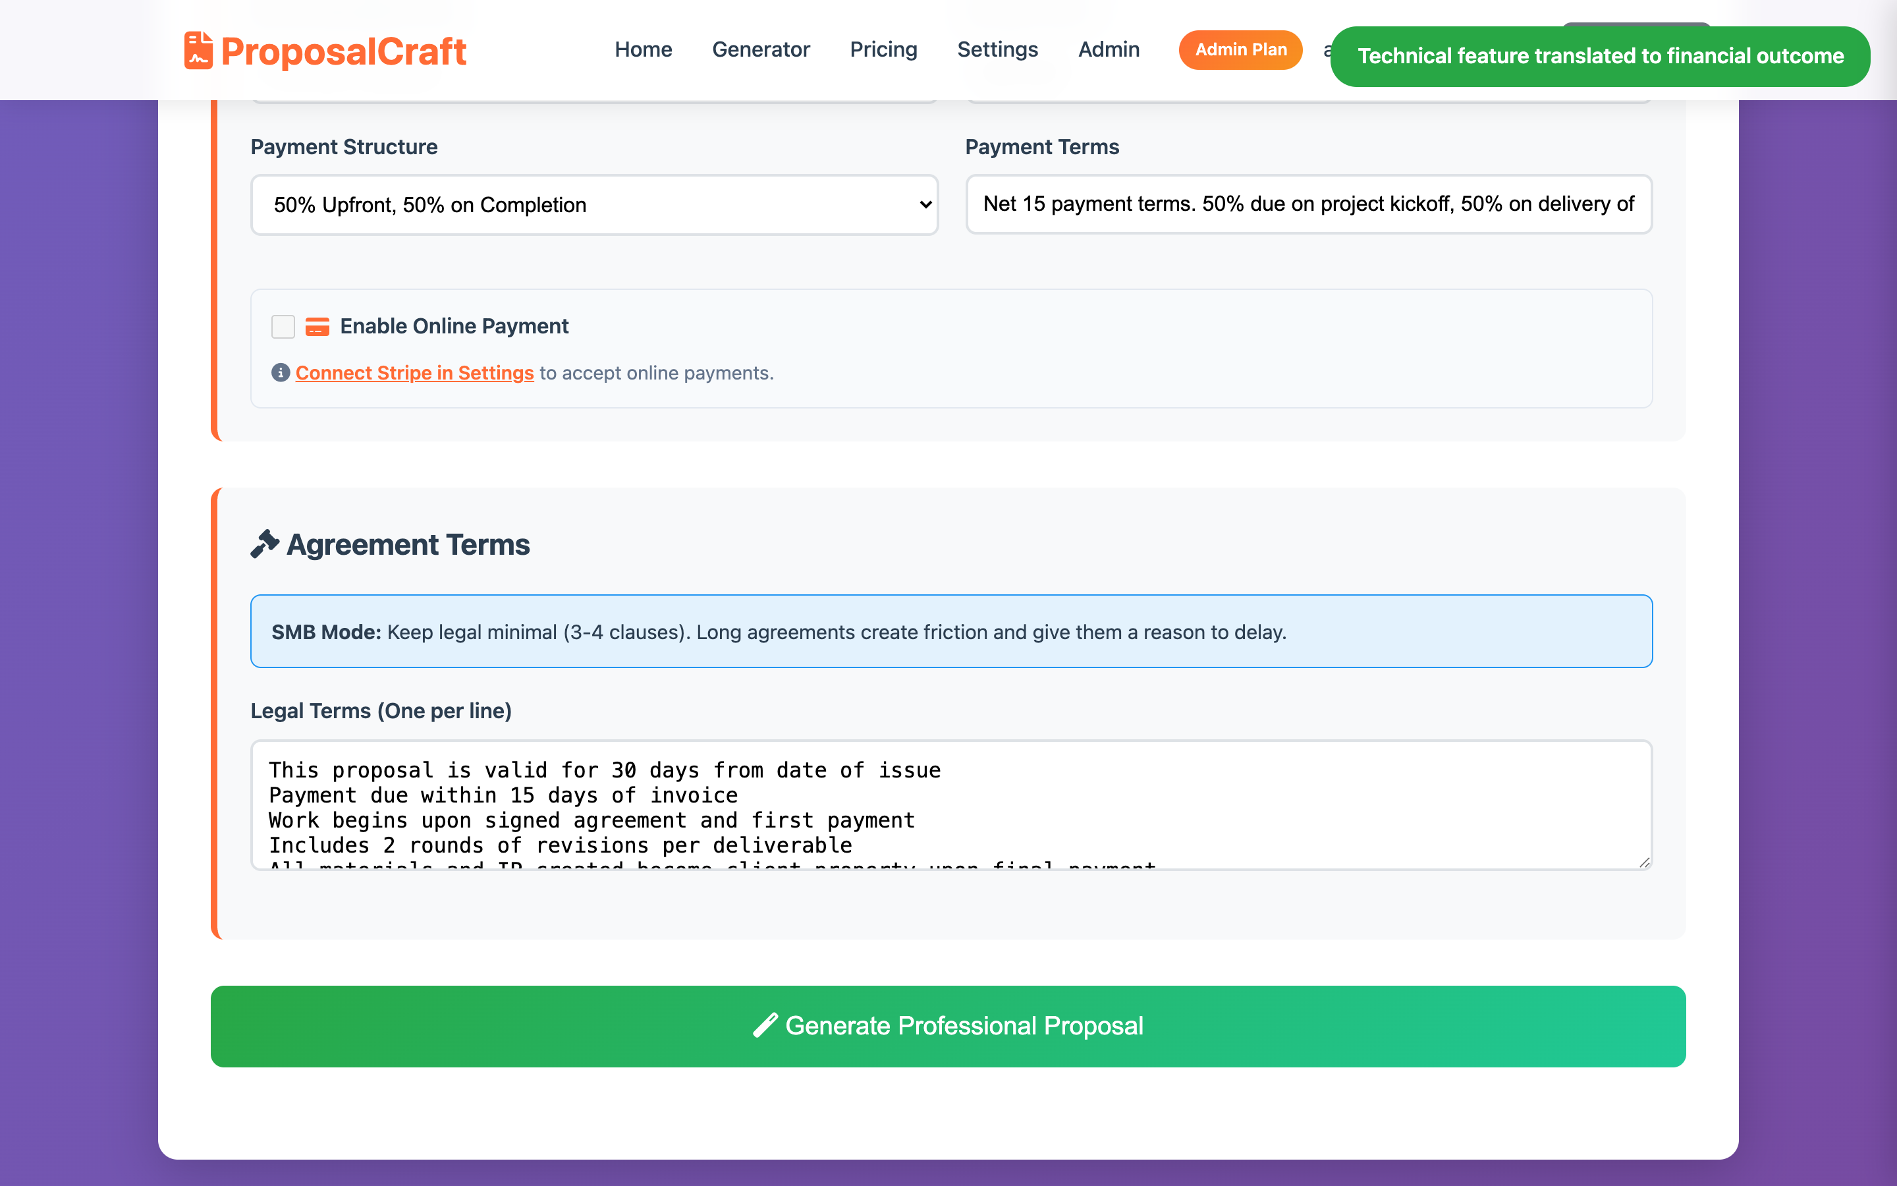Click the Payment Structure dropdown arrow
This screenshot has width=1897, height=1186.
tap(925, 205)
